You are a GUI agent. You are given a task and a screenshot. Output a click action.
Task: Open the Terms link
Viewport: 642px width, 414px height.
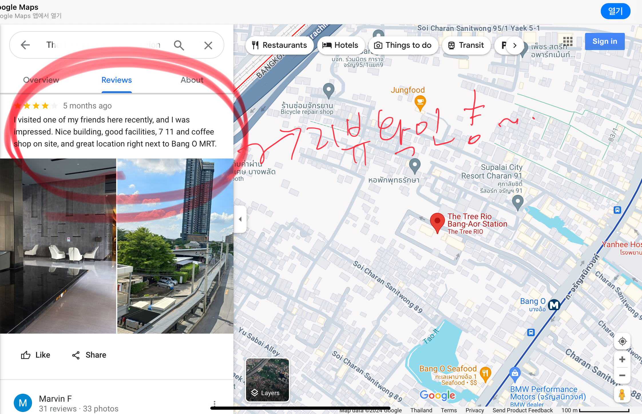coord(449,410)
